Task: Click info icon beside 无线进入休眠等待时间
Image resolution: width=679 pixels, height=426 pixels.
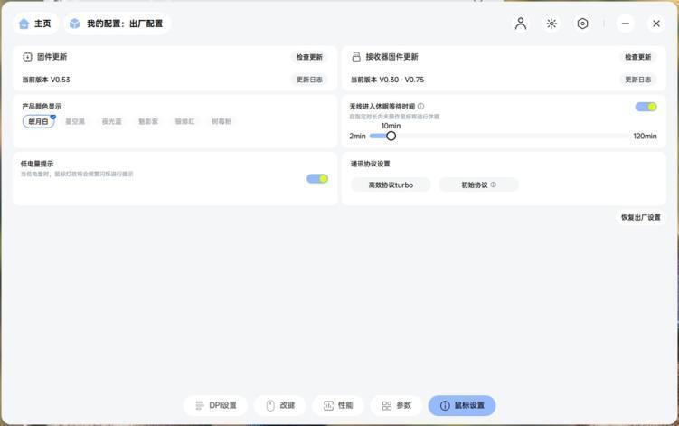Action: (421, 106)
